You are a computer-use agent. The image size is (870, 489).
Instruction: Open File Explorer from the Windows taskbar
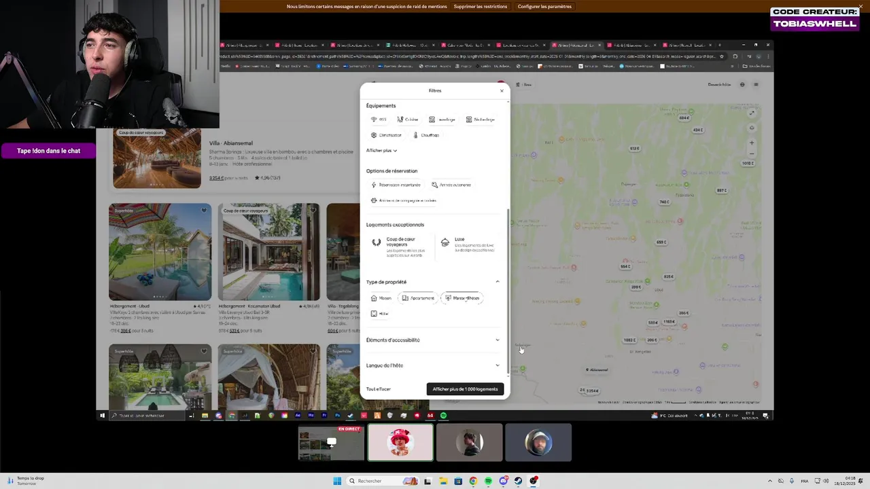click(442, 481)
